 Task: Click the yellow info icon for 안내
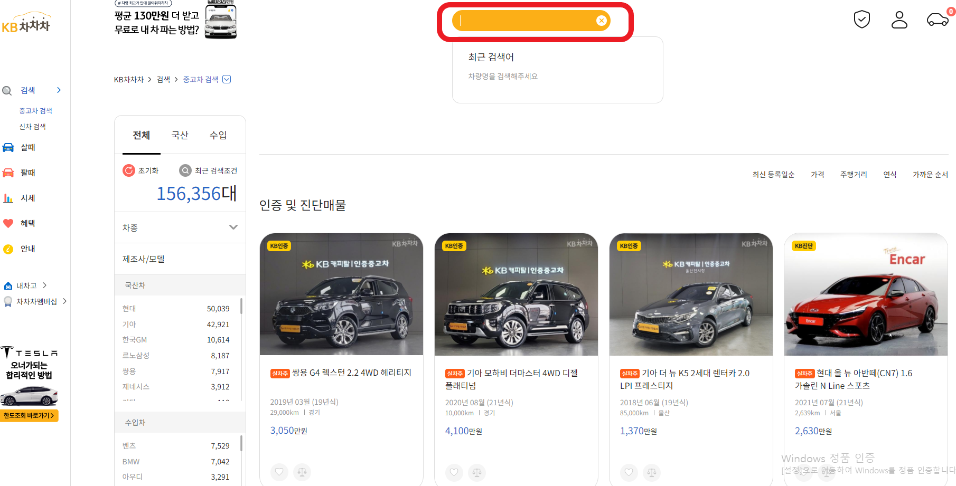[8, 249]
